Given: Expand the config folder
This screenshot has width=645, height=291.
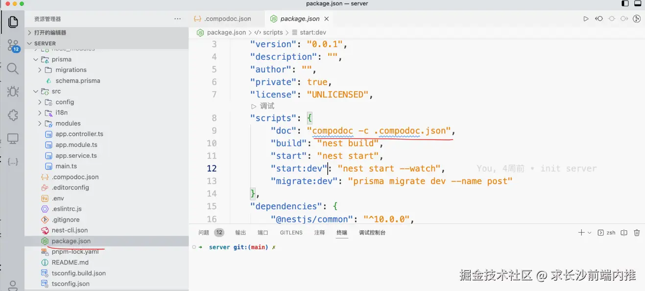Looking at the screenshot, I should pos(65,102).
